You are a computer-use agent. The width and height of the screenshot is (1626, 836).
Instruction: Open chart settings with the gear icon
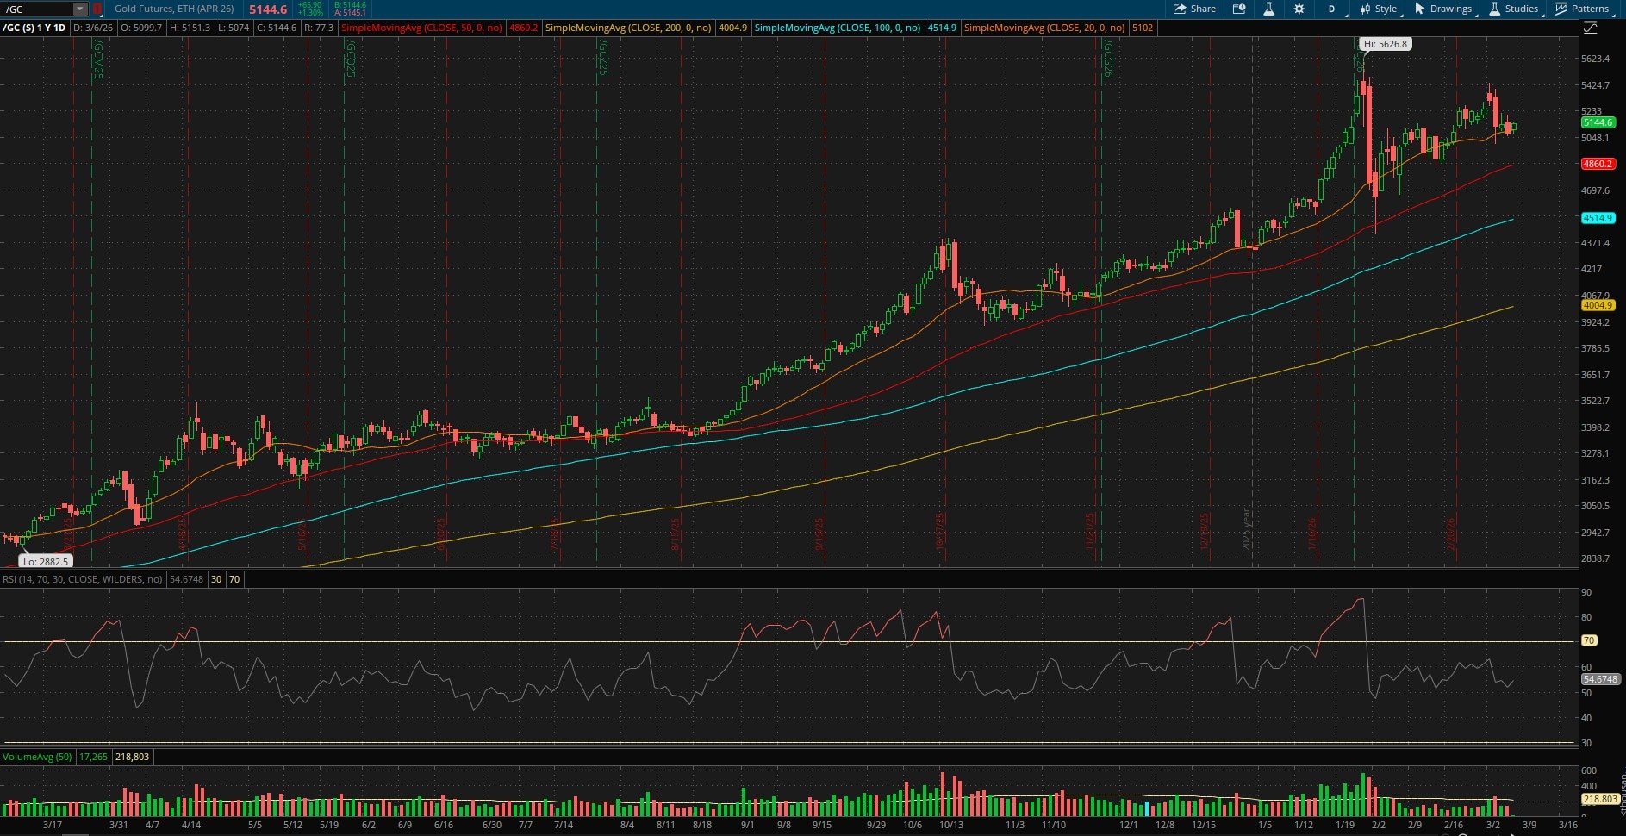click(x=1299, y=9)
